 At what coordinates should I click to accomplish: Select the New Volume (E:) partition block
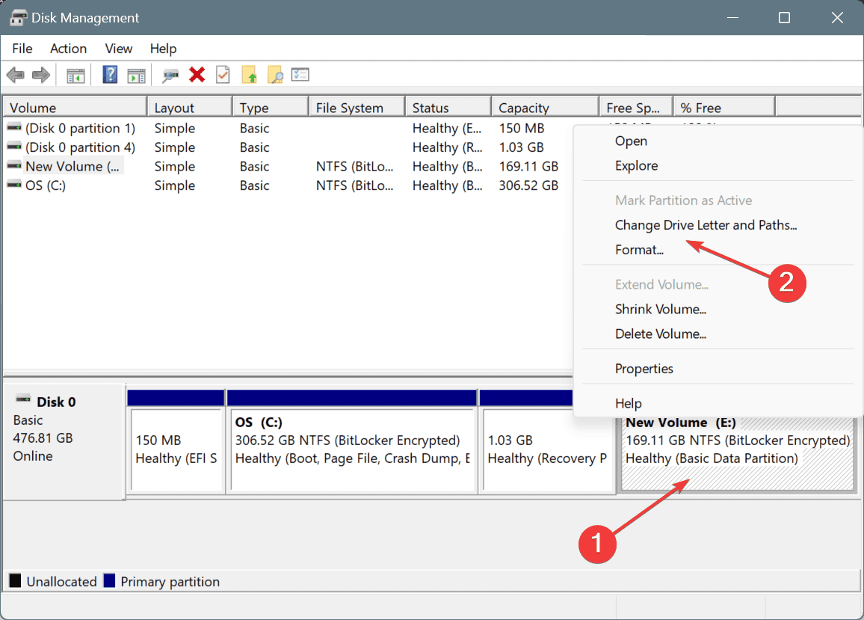pyautogui.click(x=737, y=453)
